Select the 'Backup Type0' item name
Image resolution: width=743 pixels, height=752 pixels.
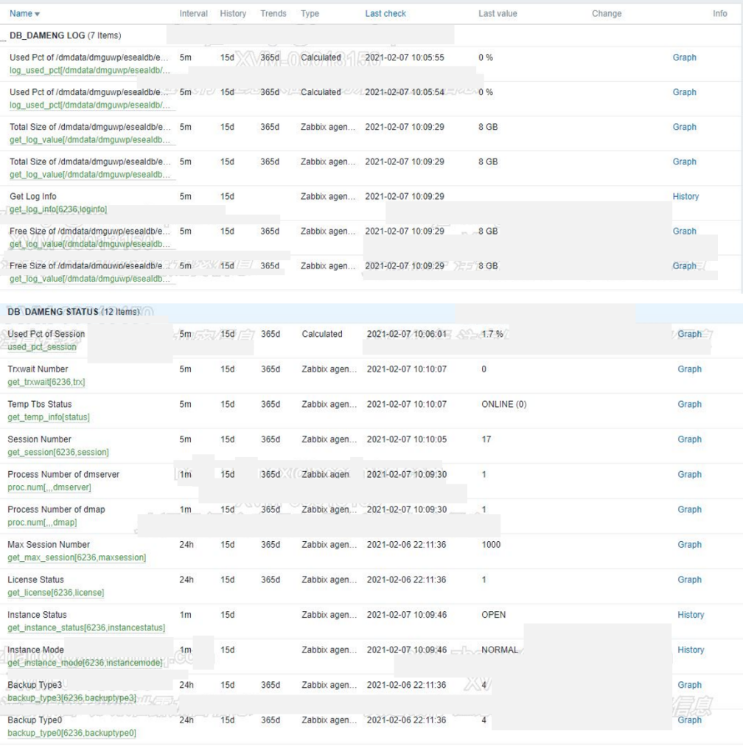click(x=35, y=720)
